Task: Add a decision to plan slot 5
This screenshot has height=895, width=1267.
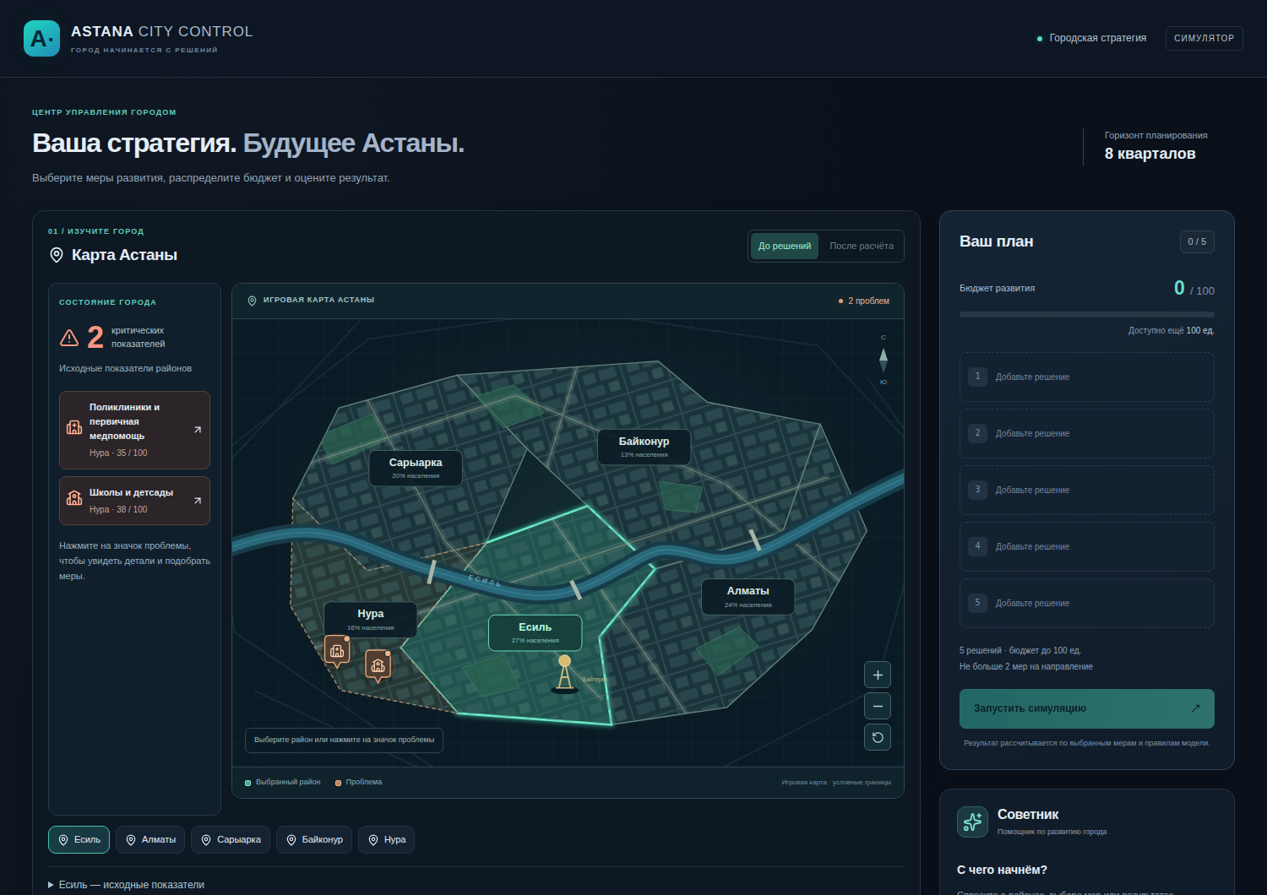Action: [x=1087, y=603]
